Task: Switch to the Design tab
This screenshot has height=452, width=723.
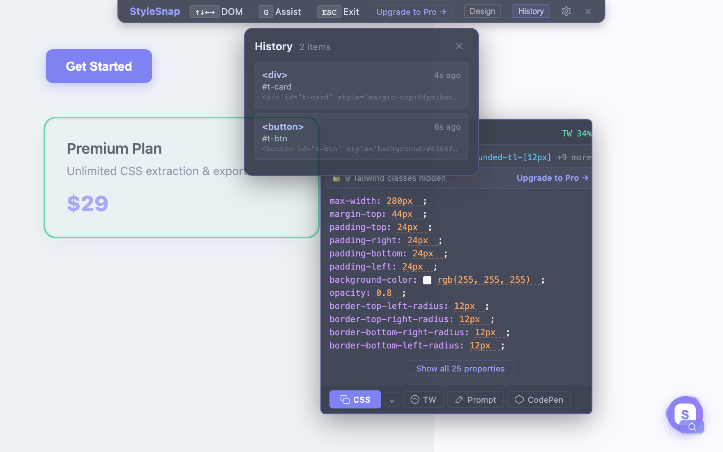Action: pyautogui.click(x=482, y=11)
